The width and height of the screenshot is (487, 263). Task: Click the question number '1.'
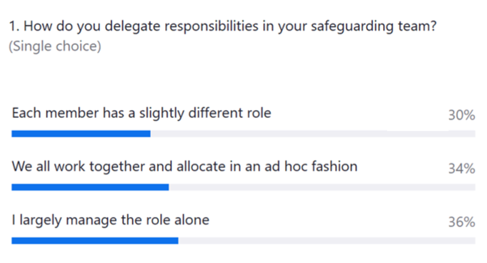coord(14,27)
